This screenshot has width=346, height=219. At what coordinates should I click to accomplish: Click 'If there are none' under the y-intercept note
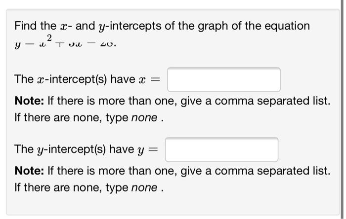[58, 188]
